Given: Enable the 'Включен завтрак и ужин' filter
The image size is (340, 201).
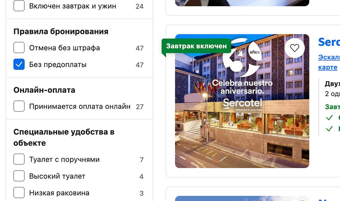Looking at the screenshot, I should click(x=19, y=6).
